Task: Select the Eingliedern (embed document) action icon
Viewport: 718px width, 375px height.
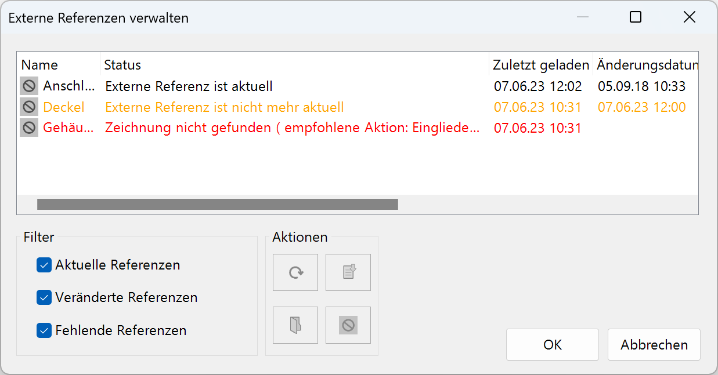Action: (348, 272)
